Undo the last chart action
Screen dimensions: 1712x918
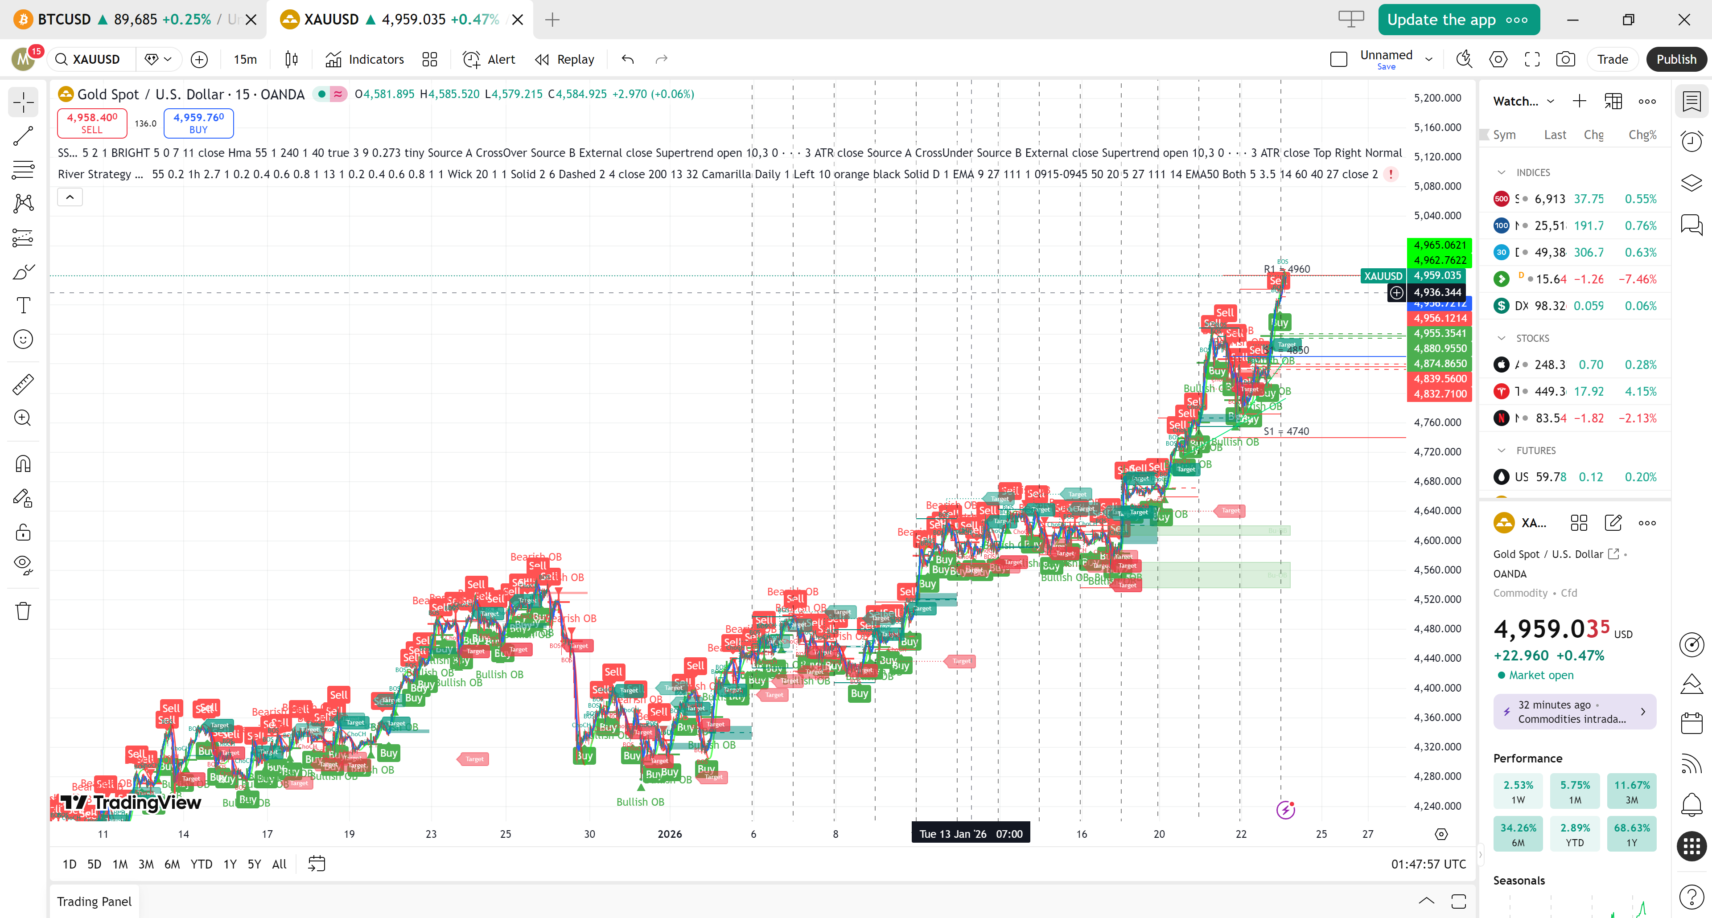(x=627, y=59)
